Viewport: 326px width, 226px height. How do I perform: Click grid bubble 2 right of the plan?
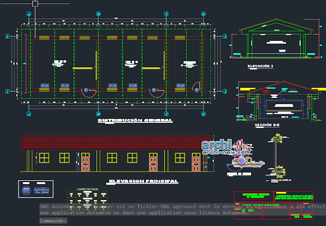(x=225, y=36)
